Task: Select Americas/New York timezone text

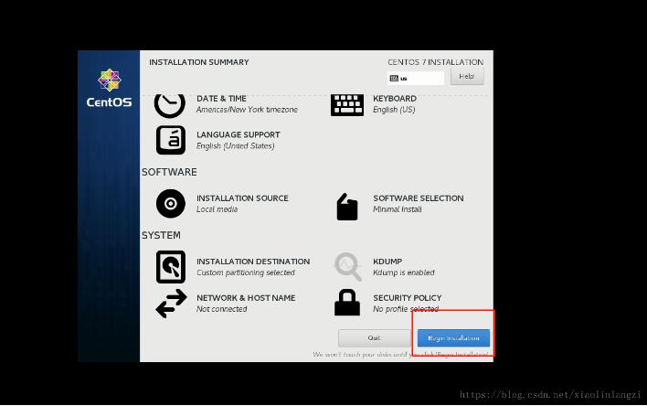Action: click(x=247, y=110)
